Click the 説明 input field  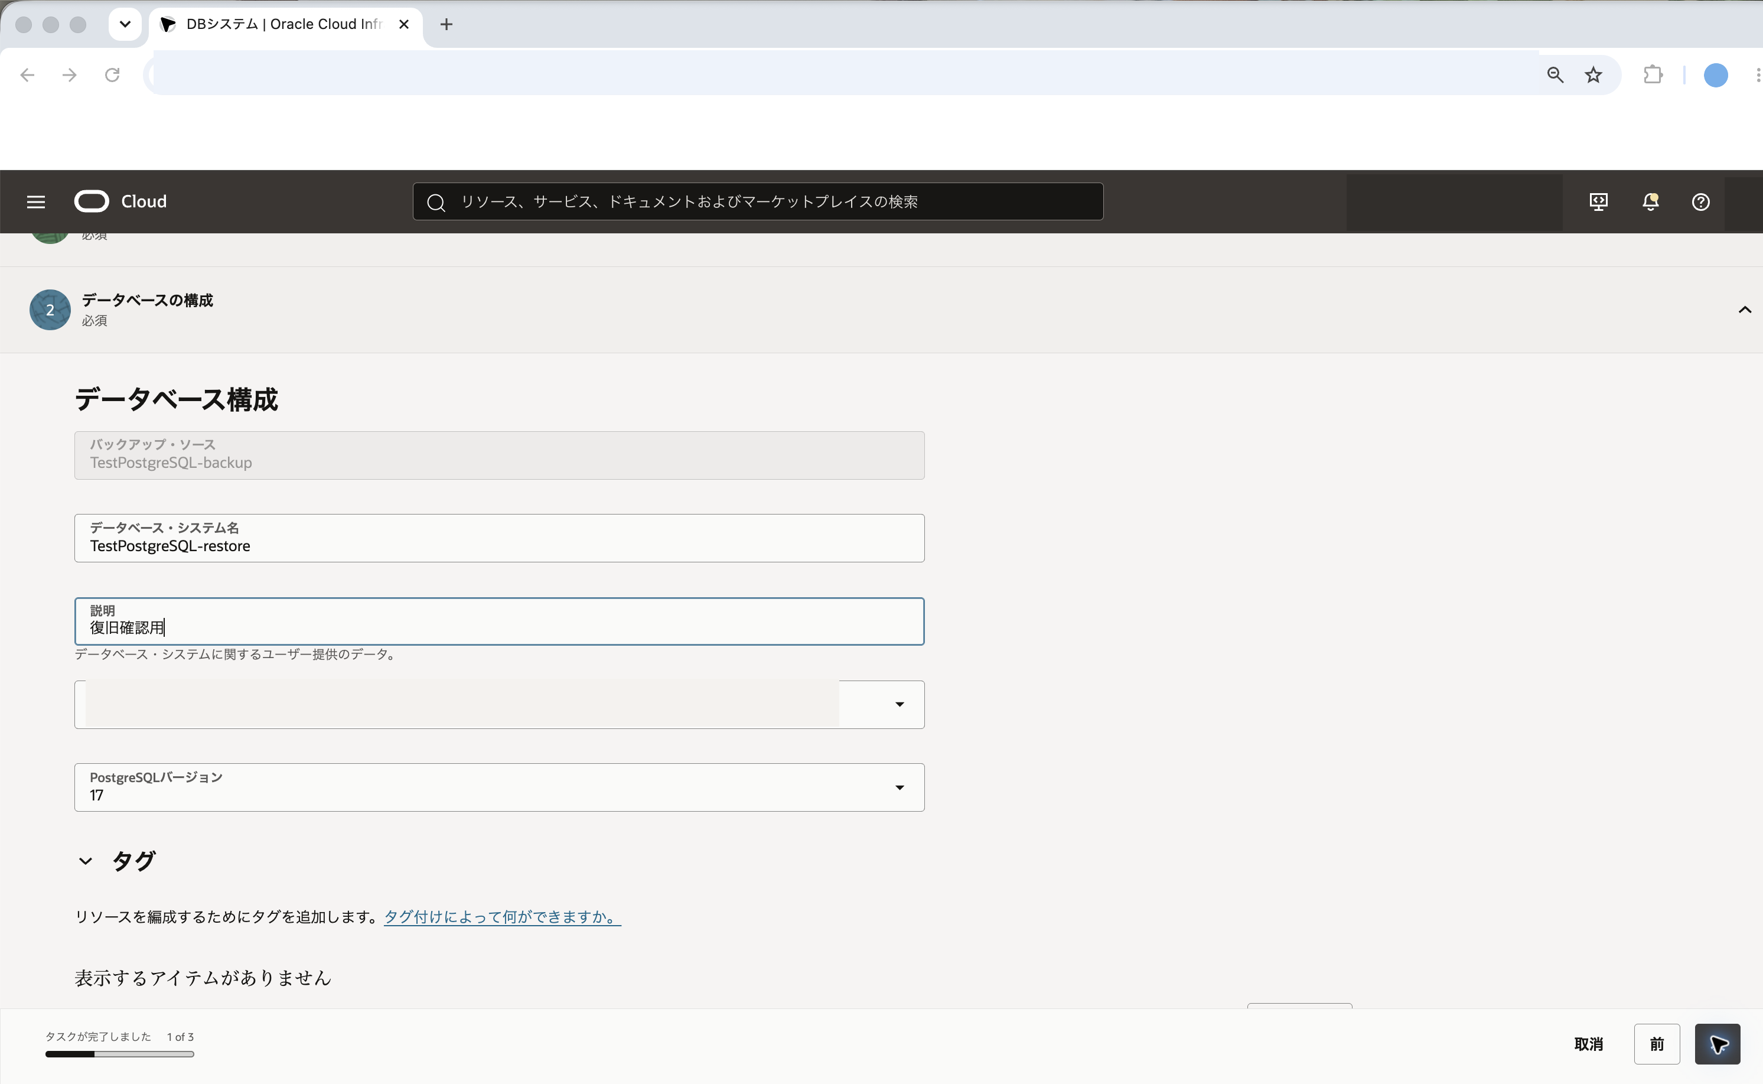tap(500, 621)
